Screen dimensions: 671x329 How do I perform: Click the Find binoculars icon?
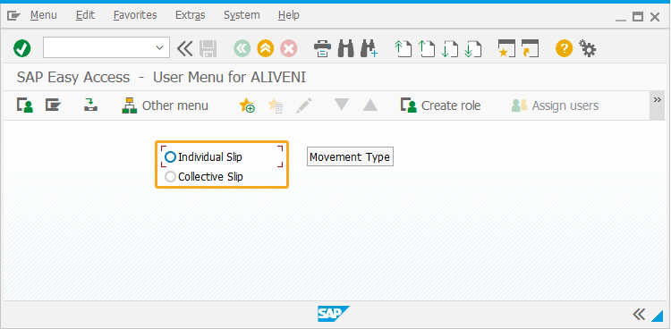pyautogui.click(x=345, y=48)
